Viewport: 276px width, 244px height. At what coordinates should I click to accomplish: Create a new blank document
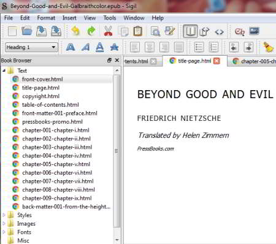click(x=12, y=31)
